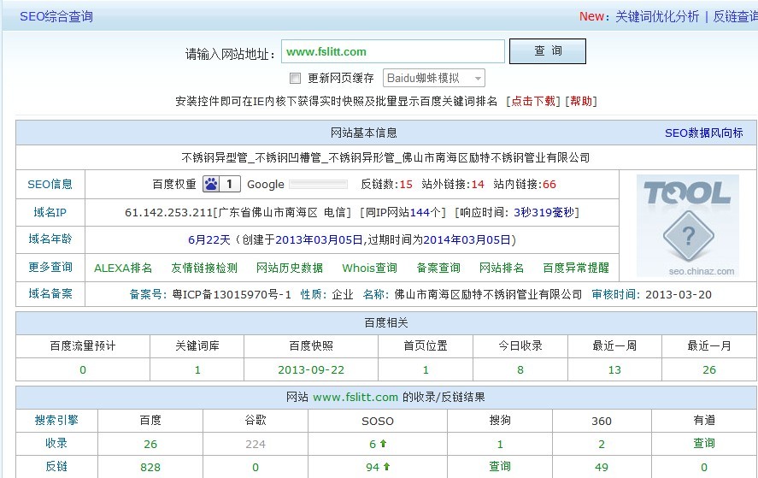Click the 审核时间 2013-03-20 value
The height and width of the screenshot is (478, 758).
[679, 295]
